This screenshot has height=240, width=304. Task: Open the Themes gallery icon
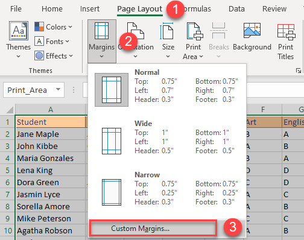19,31
